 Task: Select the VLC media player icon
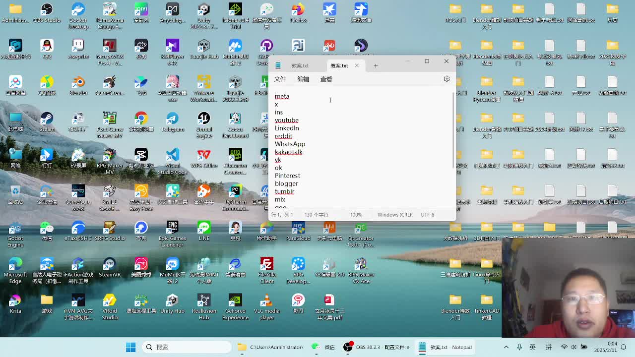[267, 307]
